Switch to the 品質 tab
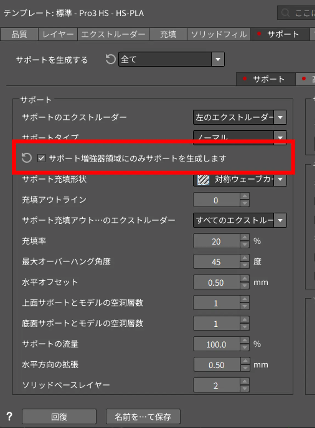The height and width of the screenshot is (428, 315). click(19, 34)
